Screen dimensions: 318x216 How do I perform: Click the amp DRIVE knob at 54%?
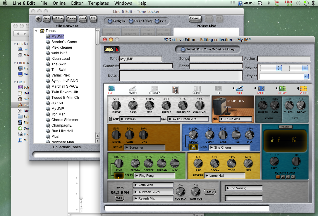point(116,105)
